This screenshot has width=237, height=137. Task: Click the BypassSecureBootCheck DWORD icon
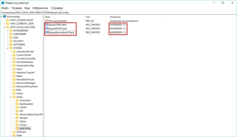point(47,32)
